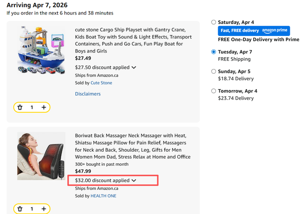Image resolution: width=303 pixels, height=214 pixels.
Task: Select Saturday, Apr 4 Prime delivery option
Action: click(214, 22)
